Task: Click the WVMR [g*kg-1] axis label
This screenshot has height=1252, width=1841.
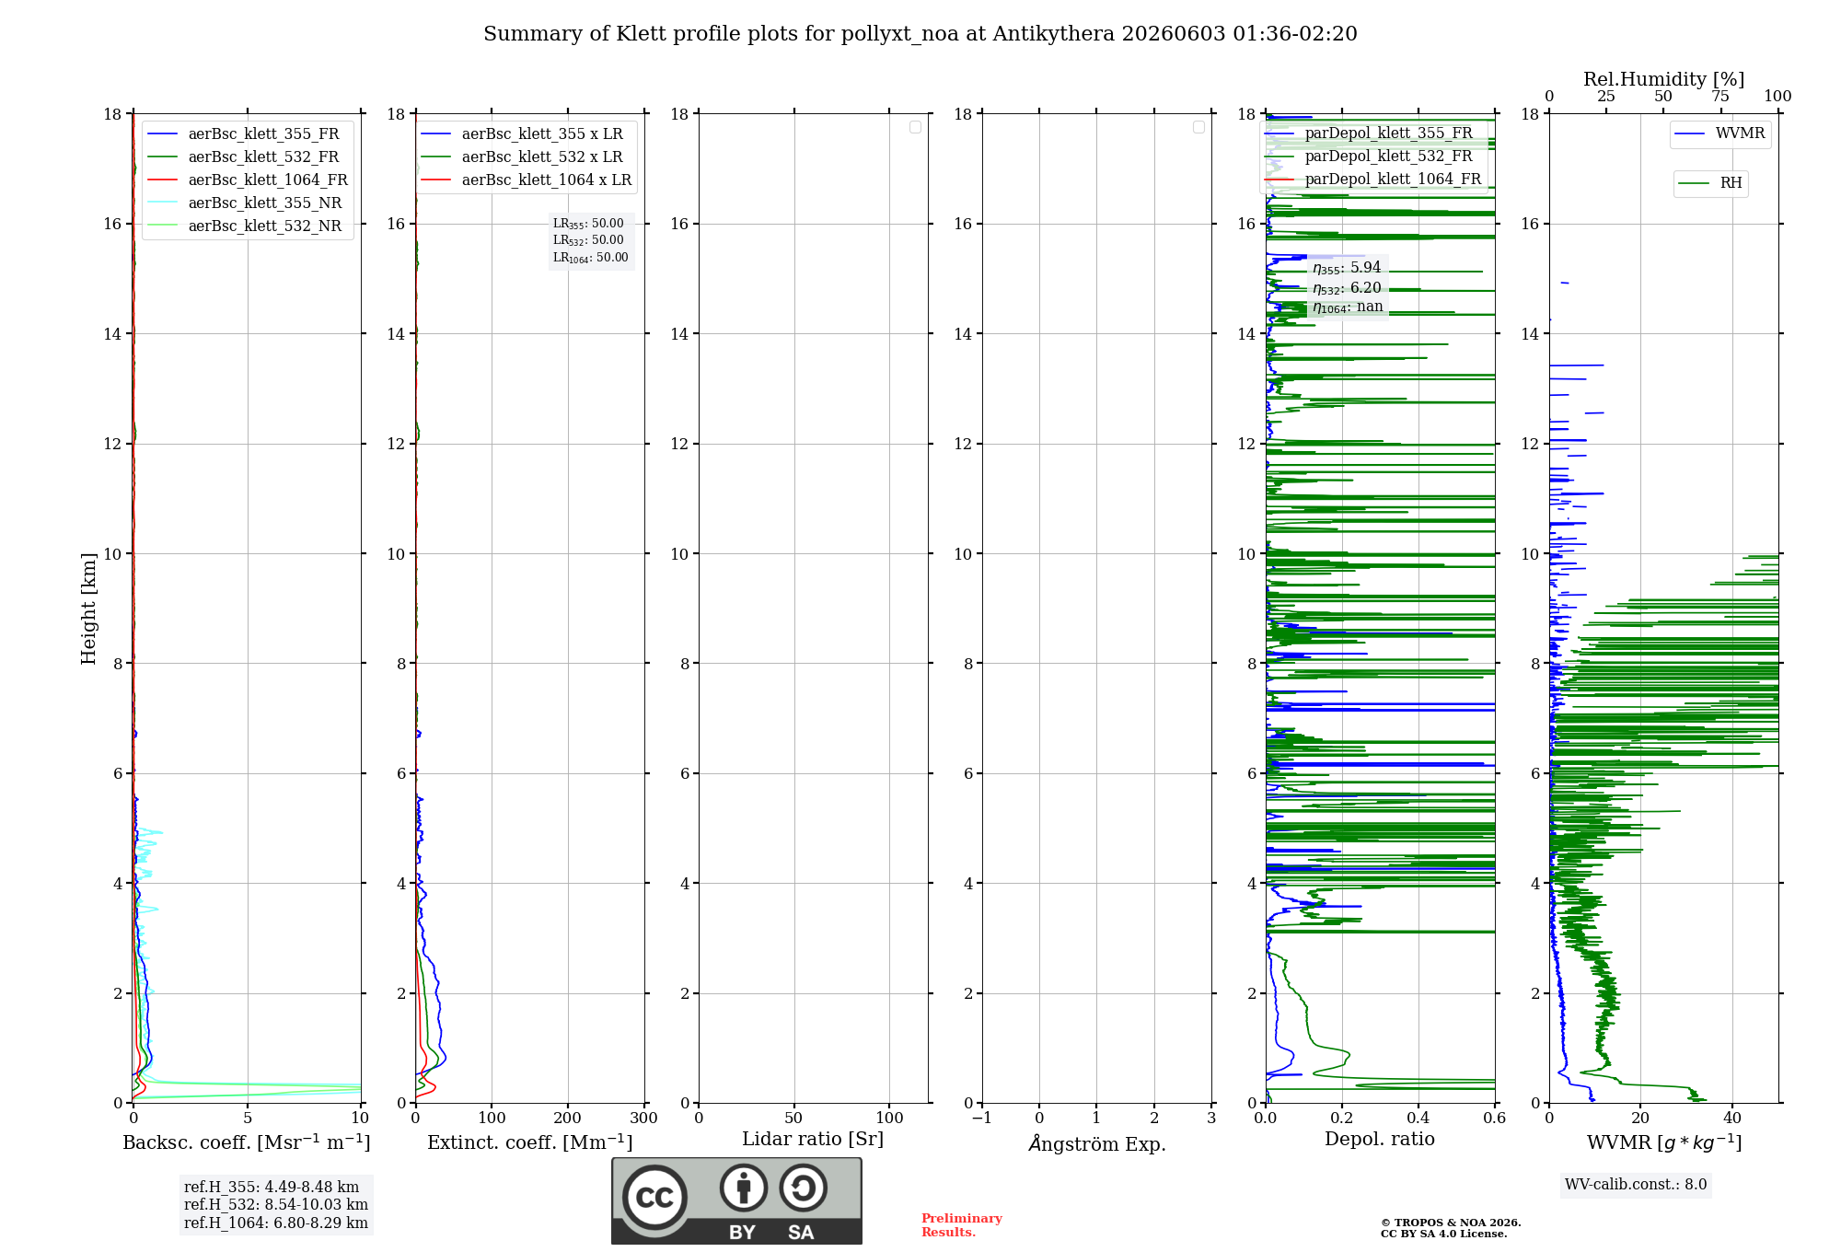Action: click(x=1664, y=1142)
